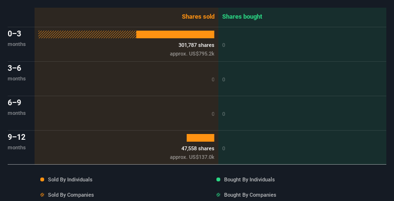
Task: Toggle the Bought By Individuals legend label
Action: tap(249, 179)
